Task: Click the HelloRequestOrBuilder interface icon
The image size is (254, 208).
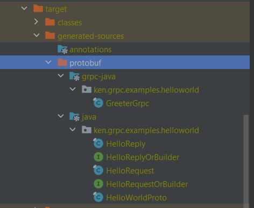Action: pos(98,184)
